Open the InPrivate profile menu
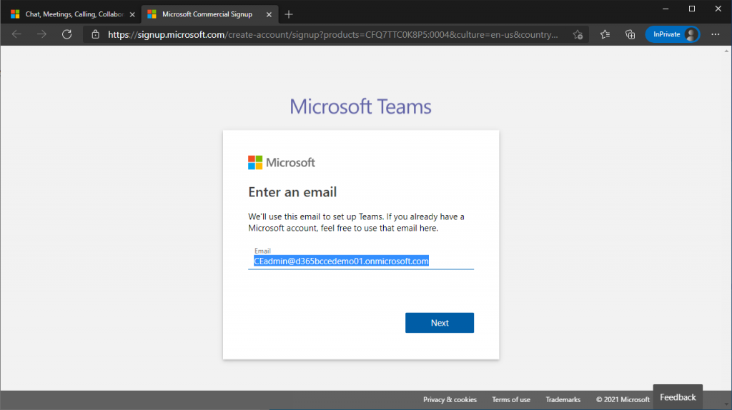Image resolution: width=732 pixels, height=410 pixels. tap(672, 34)
